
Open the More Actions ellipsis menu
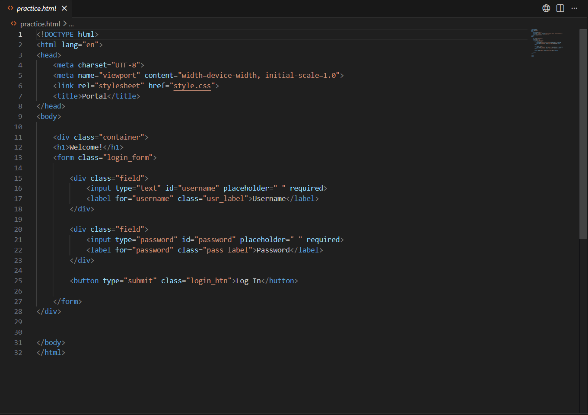pos(574,8)
